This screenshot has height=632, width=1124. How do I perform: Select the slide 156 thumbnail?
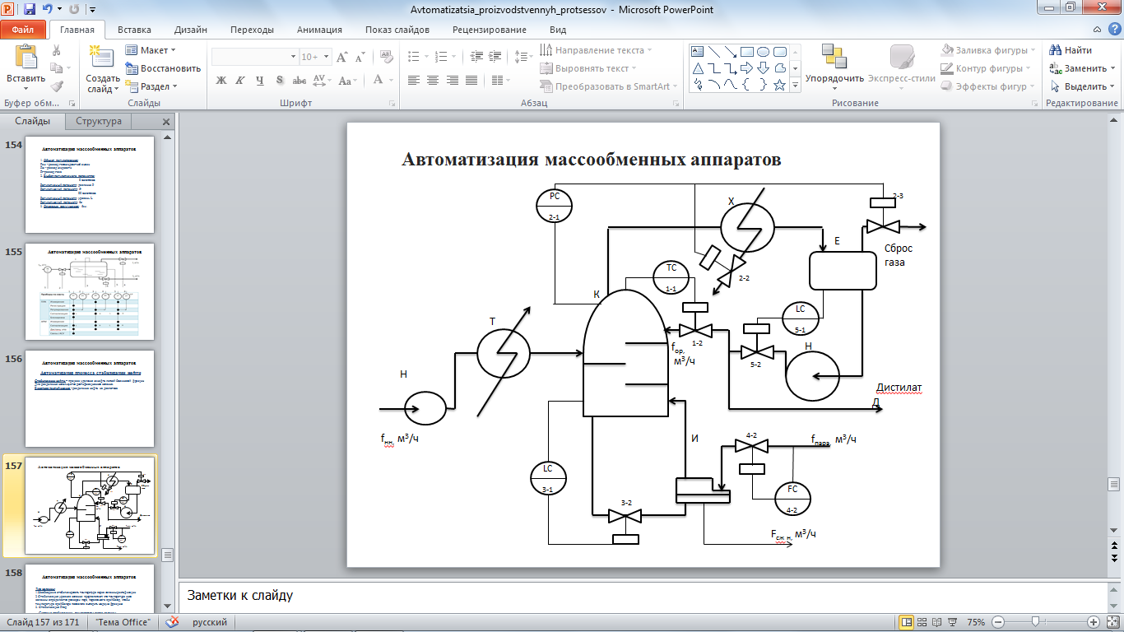tap(90, 398)
